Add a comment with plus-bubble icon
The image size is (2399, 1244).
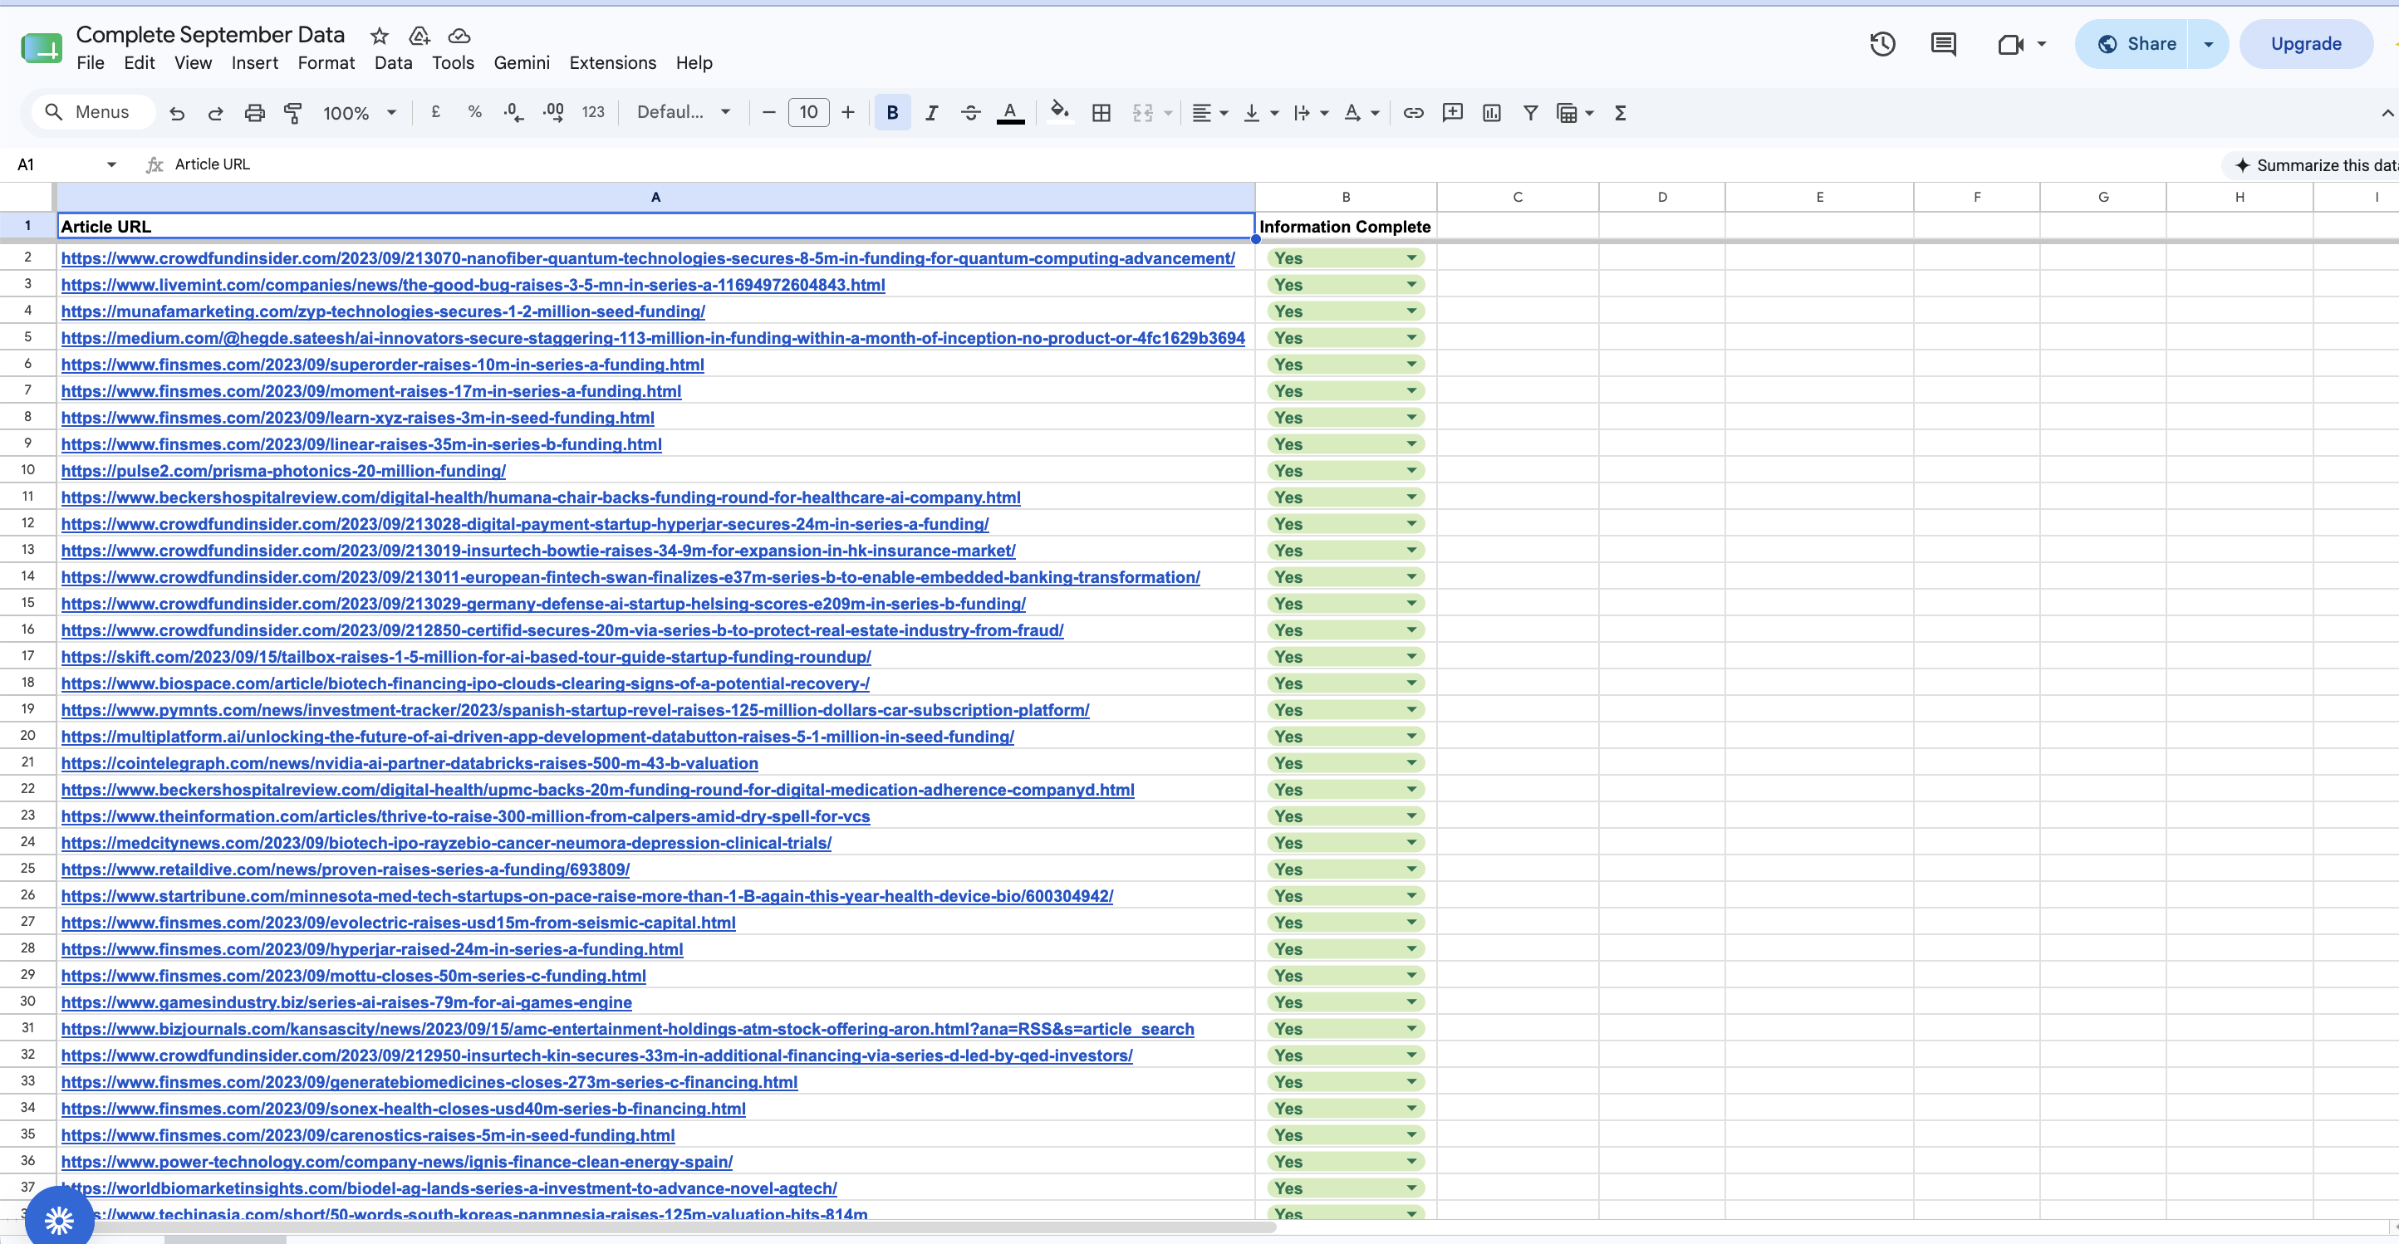[x=1452, y=113]
